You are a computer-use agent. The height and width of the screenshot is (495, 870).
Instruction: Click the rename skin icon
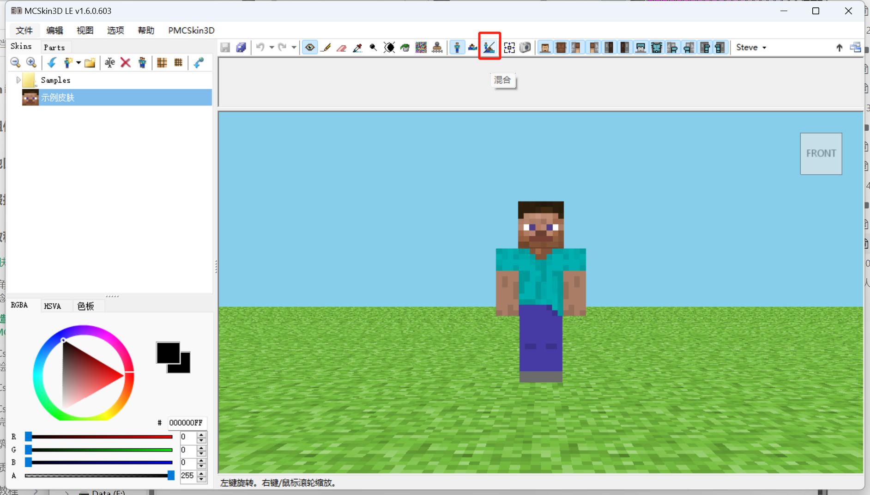click(x=110, y=62)
